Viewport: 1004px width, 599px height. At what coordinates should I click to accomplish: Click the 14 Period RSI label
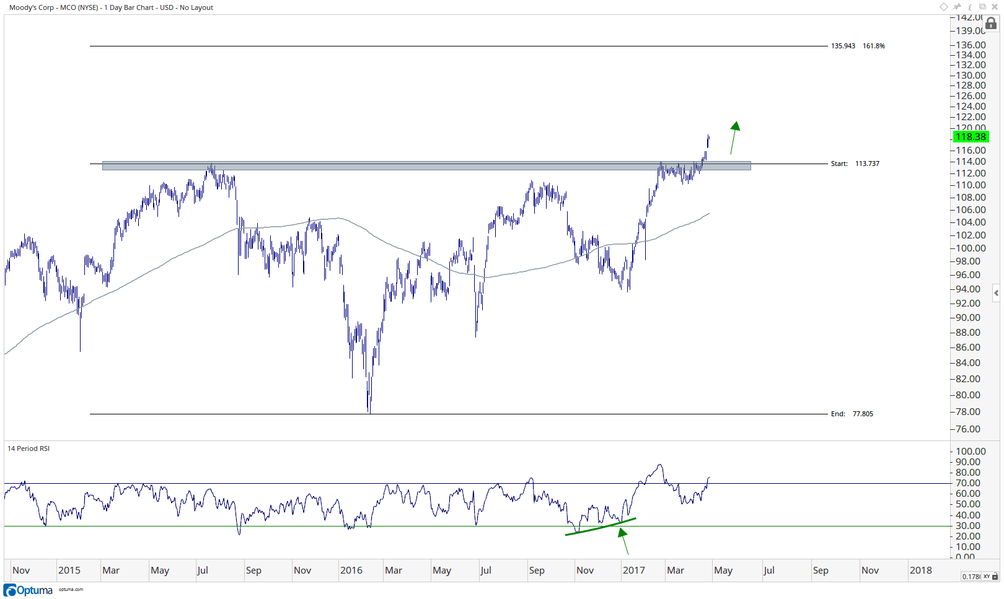[x=29, y=448]
